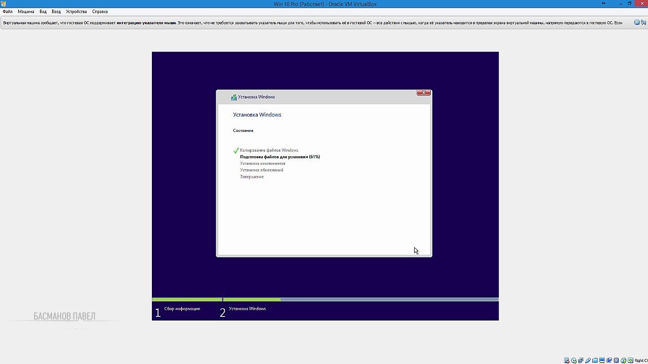The width and height of the screenshot is (648, 364).
Task: Click the CPU virtualization features status icon
Action: [616, 360]
